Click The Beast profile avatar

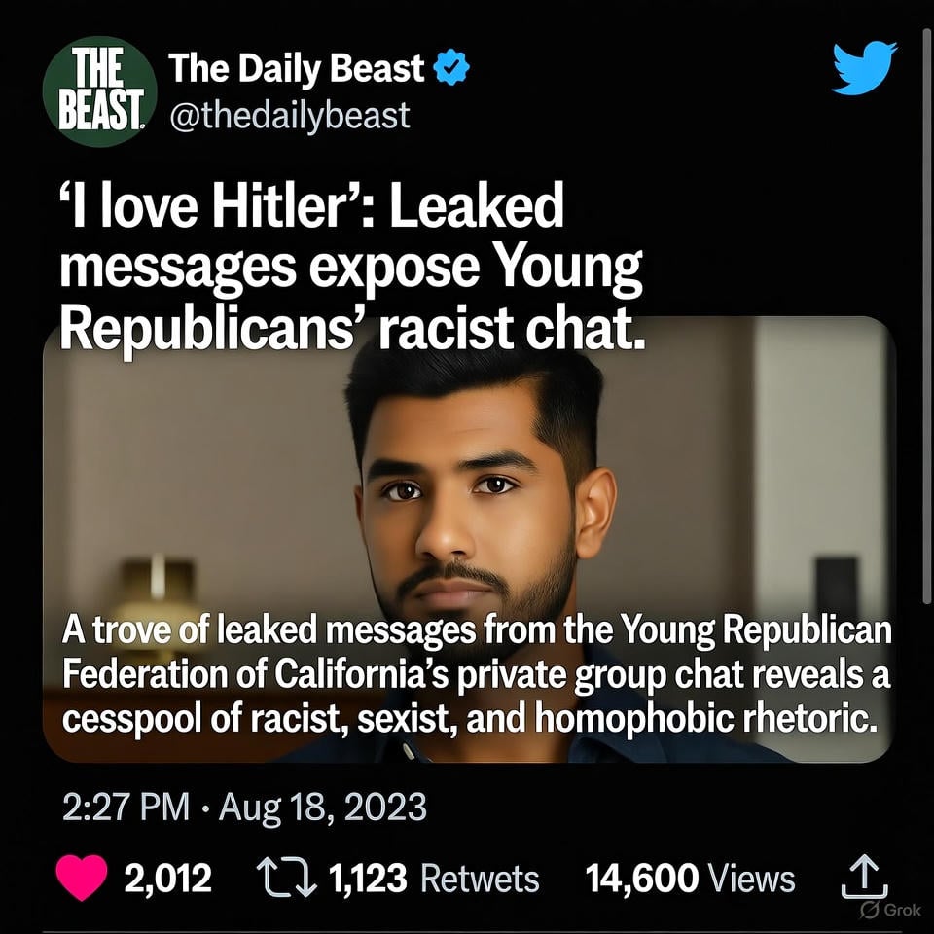(x=99, y=90)
